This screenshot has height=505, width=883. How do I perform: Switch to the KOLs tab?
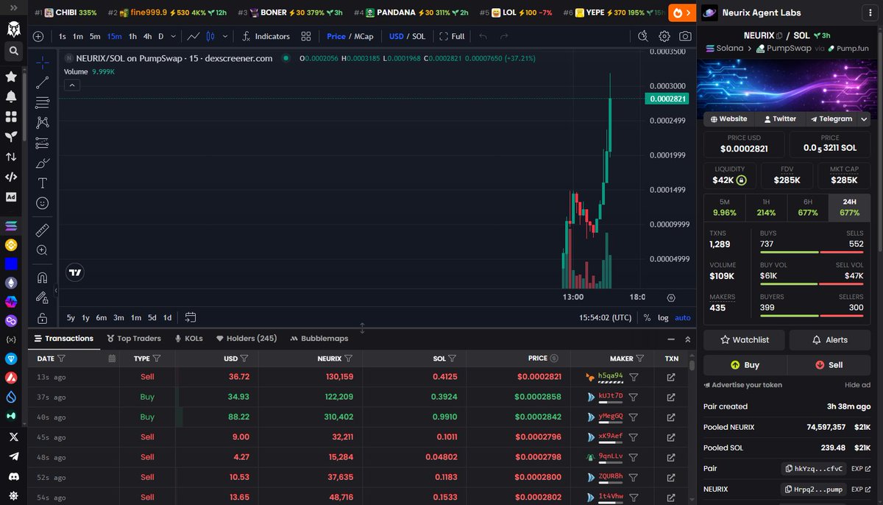click(188, 339)
